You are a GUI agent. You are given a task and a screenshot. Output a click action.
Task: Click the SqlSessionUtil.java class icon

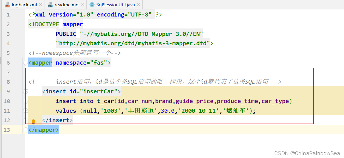click(92, 5)
